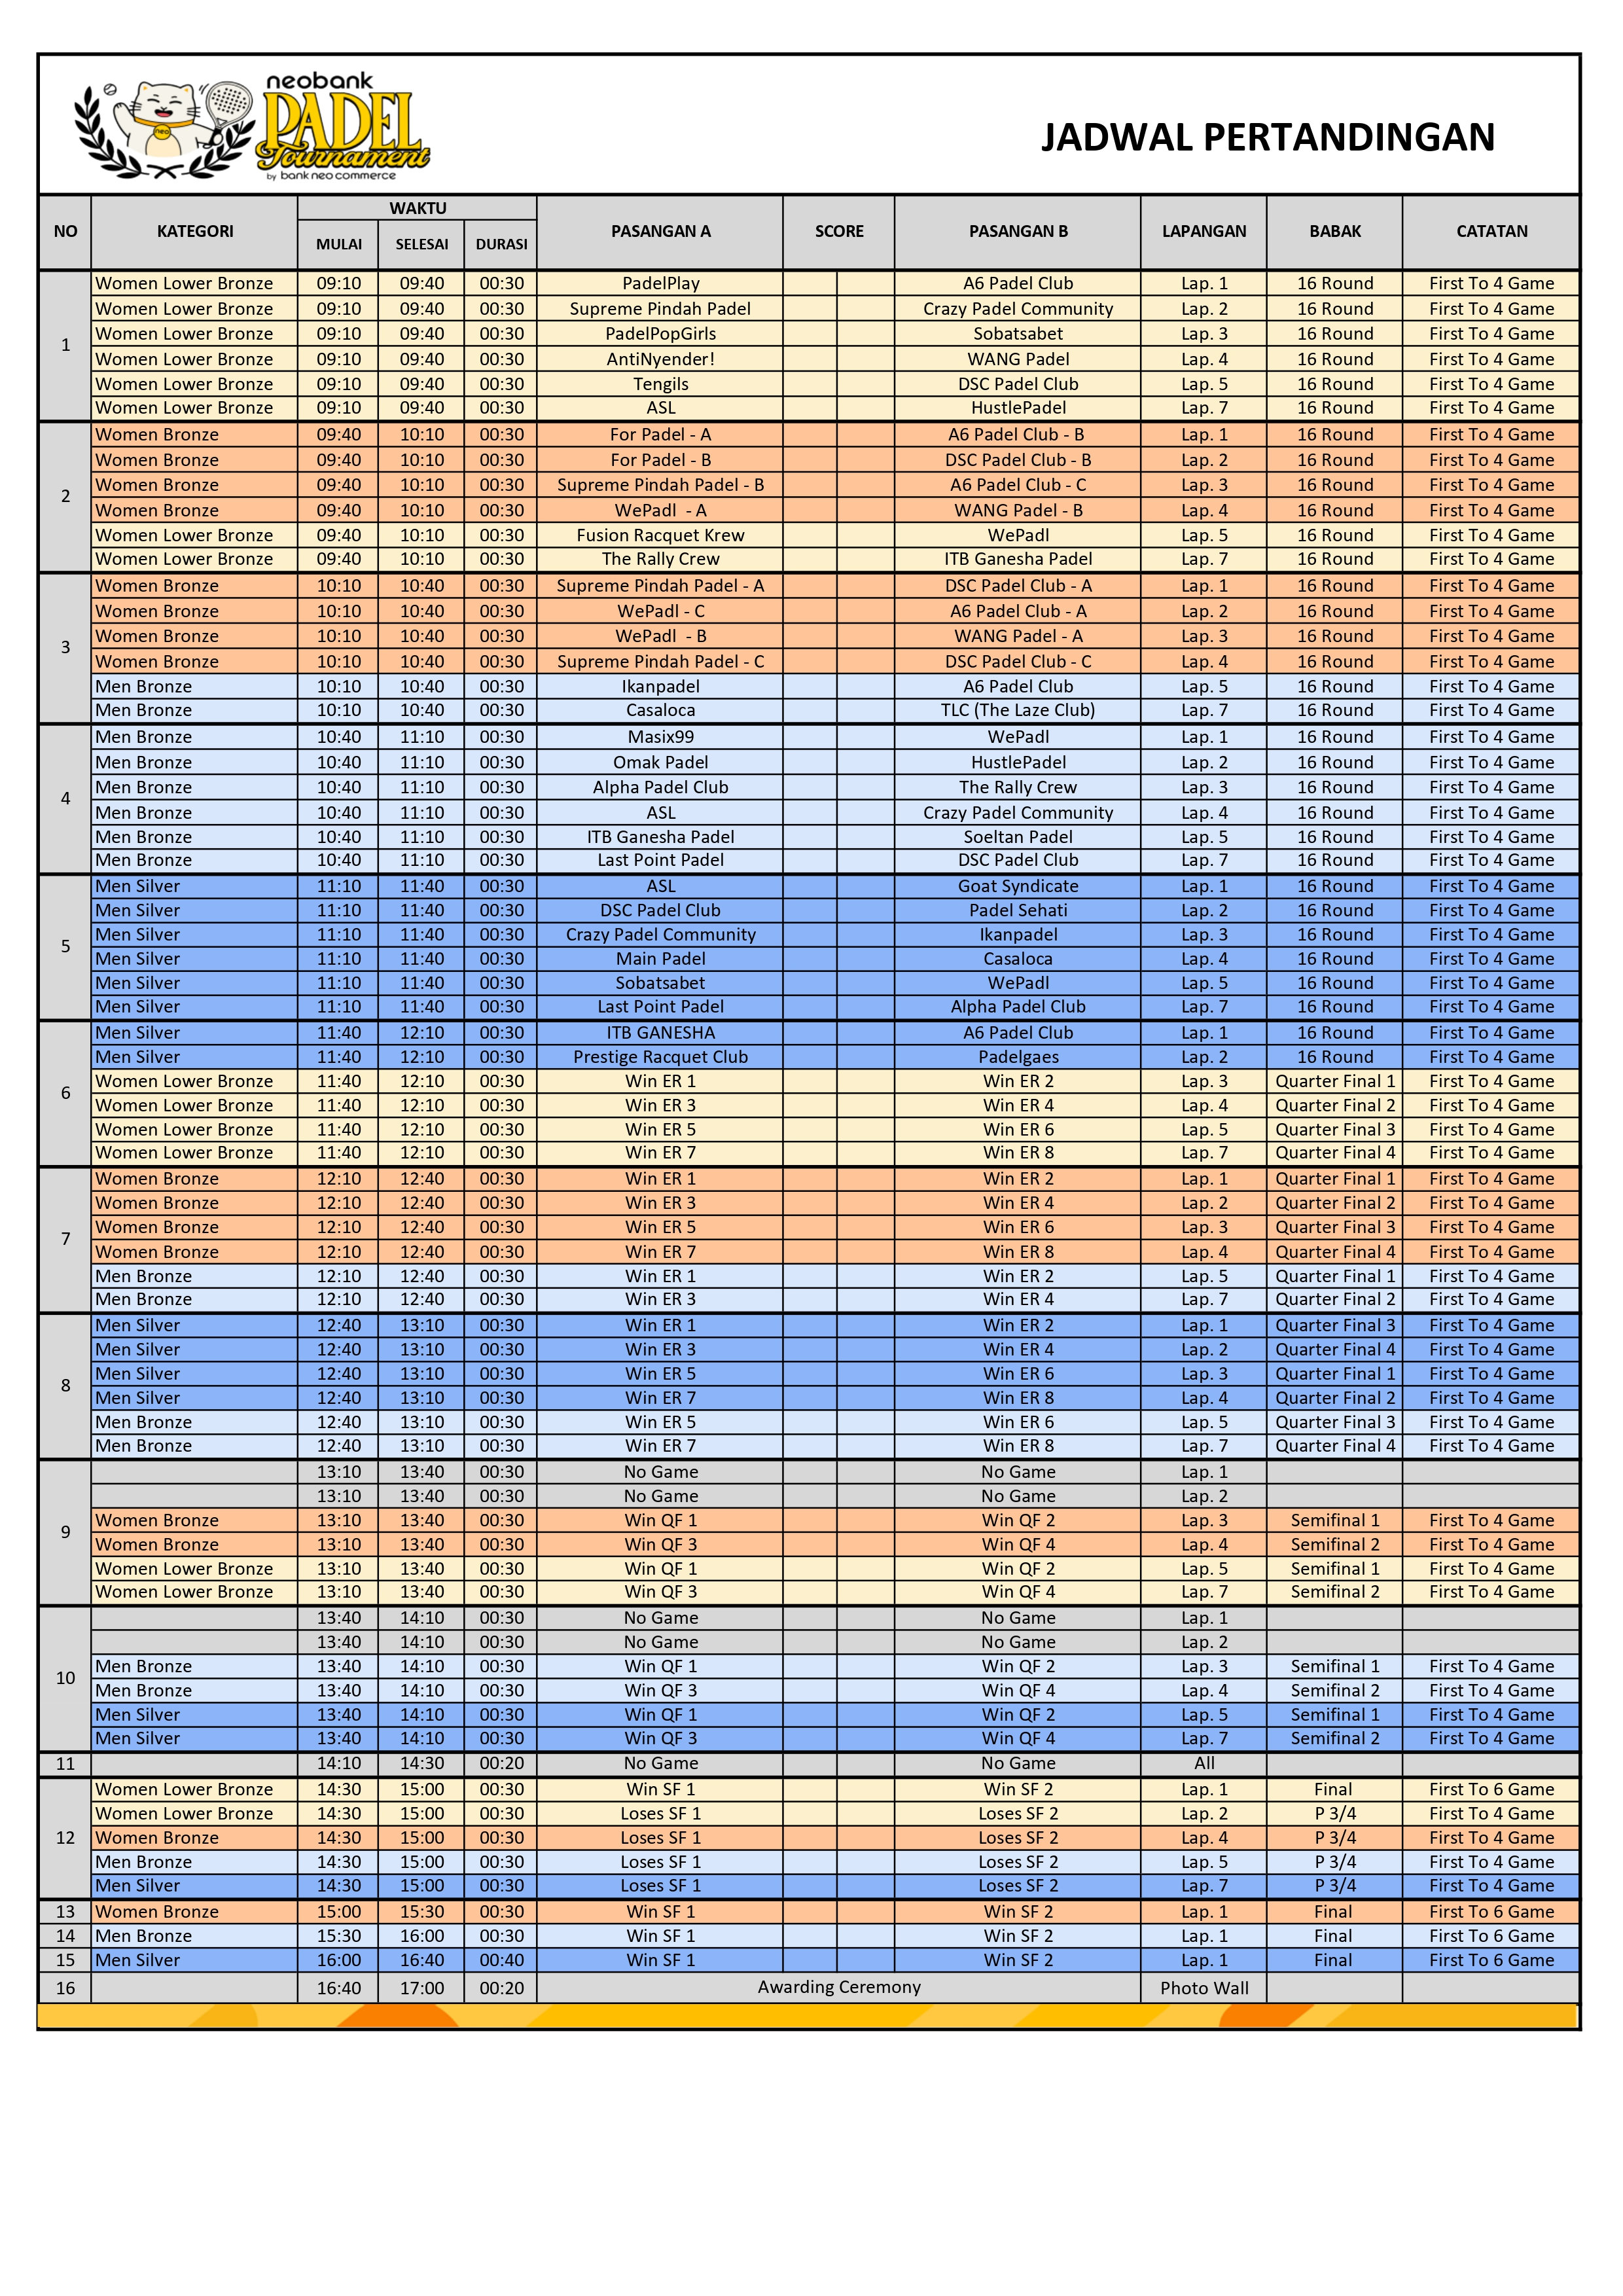This screenshot has height=2296, width=1623.
Task: Select the KATEGORI column header
Action: click(x=195, y=231)
